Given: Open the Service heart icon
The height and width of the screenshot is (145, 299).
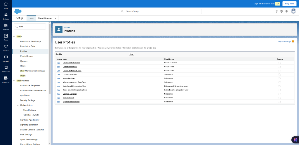Looking at the screenshot, I should [x=6, y=46].
